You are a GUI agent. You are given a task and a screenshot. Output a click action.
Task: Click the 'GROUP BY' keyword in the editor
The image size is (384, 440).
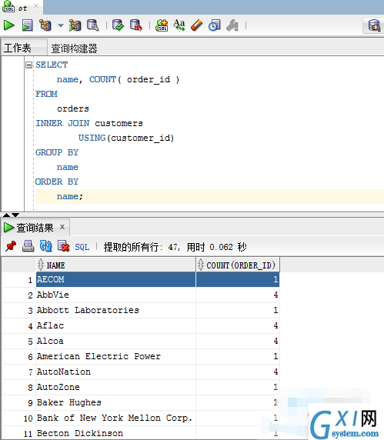(57, 152)
